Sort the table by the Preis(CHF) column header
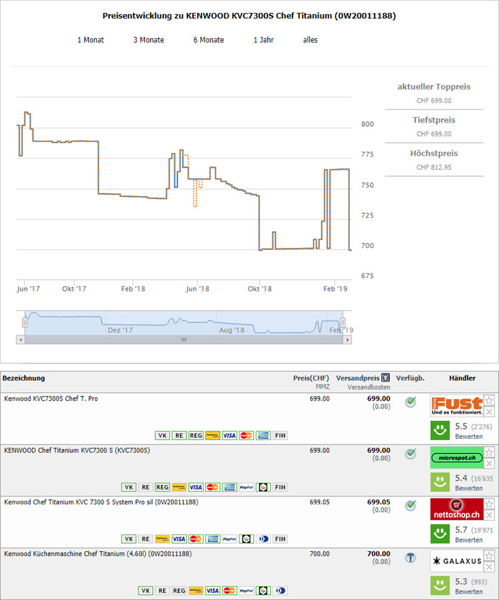Viewport: 499px width, 600px height. point(311,378)
